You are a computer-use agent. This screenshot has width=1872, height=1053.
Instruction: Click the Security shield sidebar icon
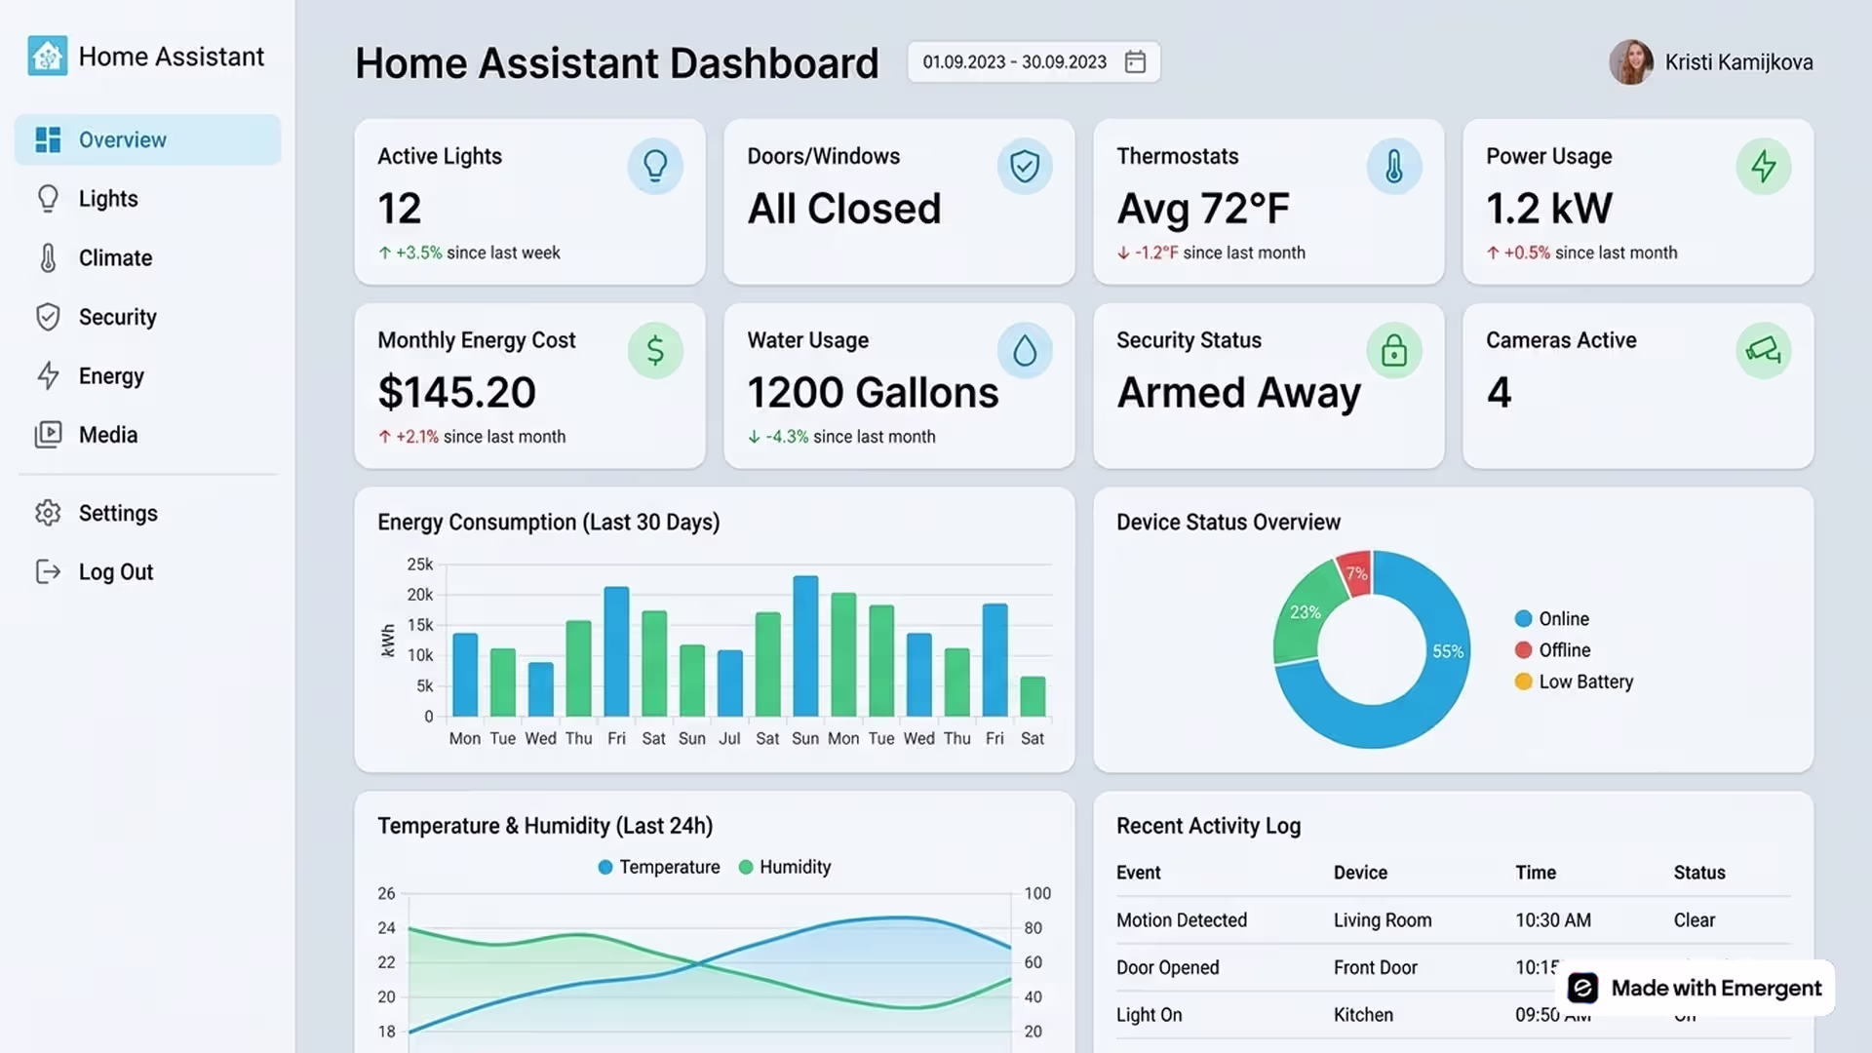coord(48,317)
